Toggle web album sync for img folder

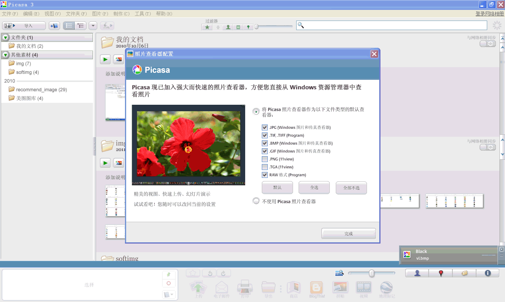pos(488,147)
